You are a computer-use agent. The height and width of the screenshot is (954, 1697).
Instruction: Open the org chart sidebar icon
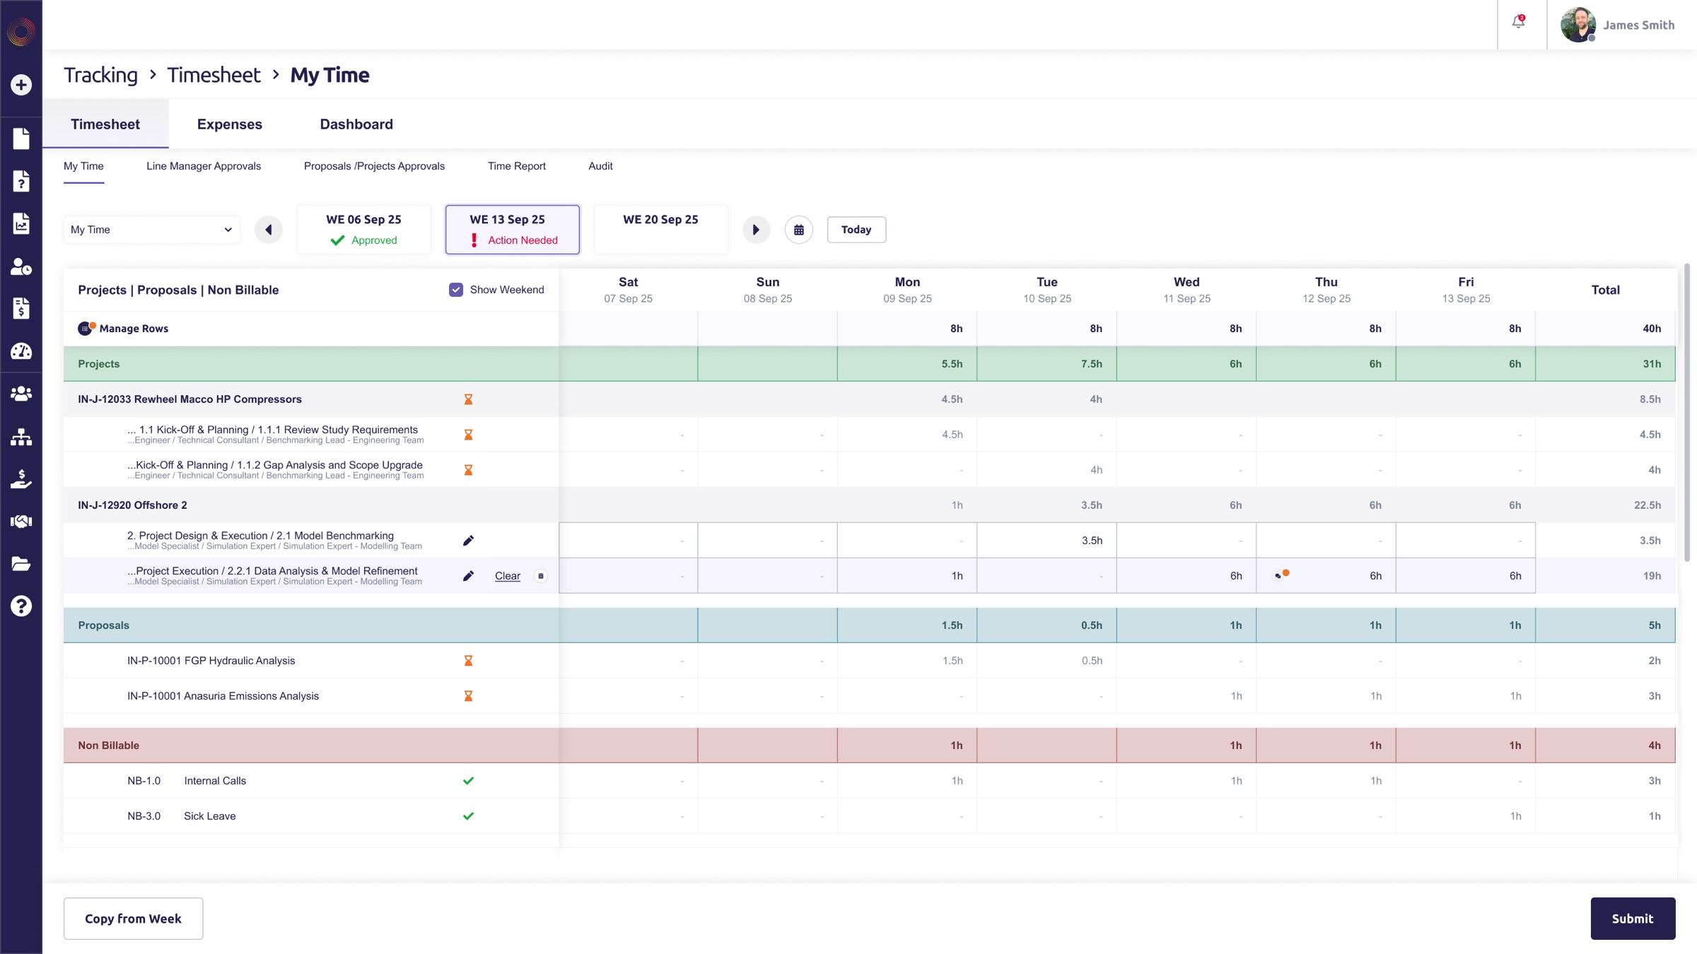tap(21, 436)
